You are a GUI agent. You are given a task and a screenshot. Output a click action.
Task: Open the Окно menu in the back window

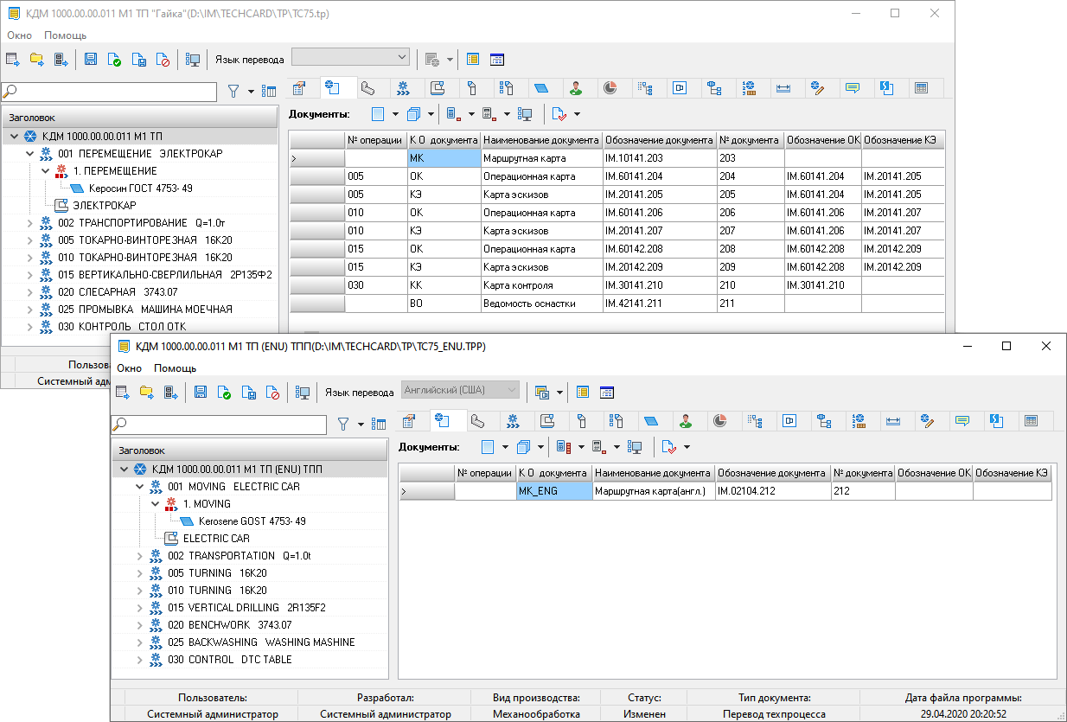pos(19,35)
